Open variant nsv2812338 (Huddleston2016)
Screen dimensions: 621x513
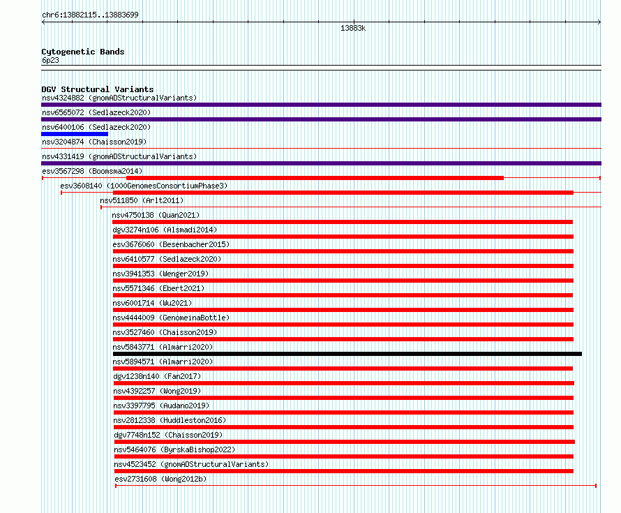(x=170, y=420)
